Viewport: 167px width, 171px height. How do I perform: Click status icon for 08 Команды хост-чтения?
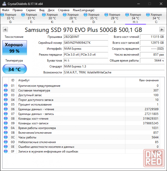pyautogui.click(x=6, y=118)
